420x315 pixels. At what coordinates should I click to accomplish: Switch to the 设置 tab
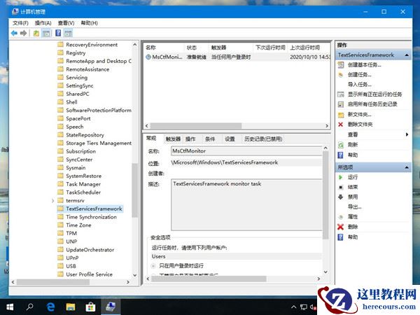[x=230, y=139]
